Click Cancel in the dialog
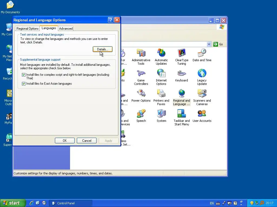This screenshot has height=207, width=277. 87,141
